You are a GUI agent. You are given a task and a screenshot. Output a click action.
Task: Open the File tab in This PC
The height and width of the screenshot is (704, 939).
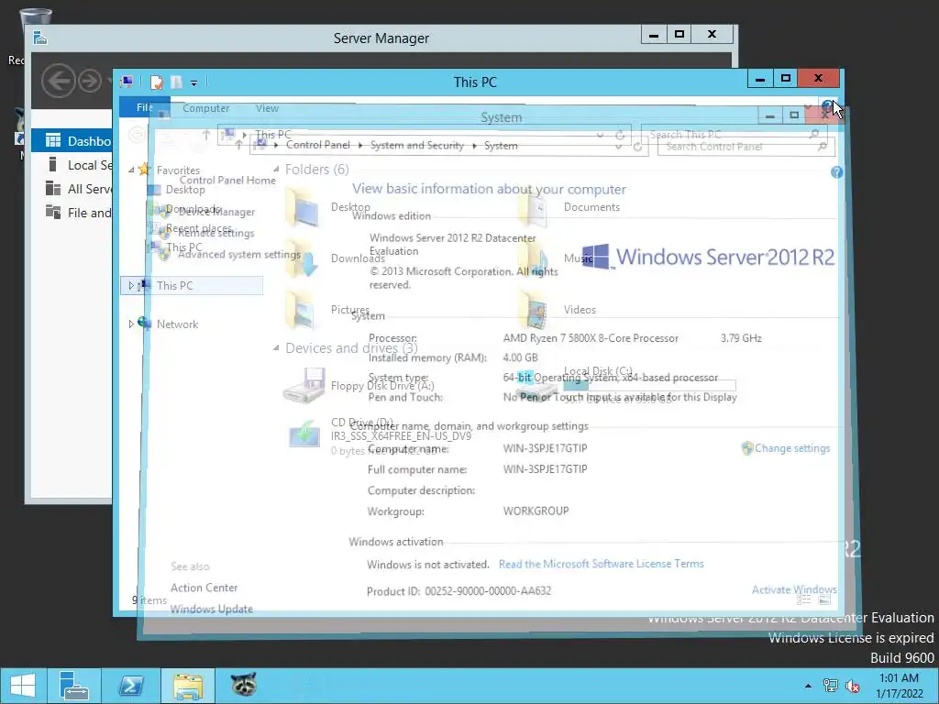pyautogui.click(x=144, y=107)
